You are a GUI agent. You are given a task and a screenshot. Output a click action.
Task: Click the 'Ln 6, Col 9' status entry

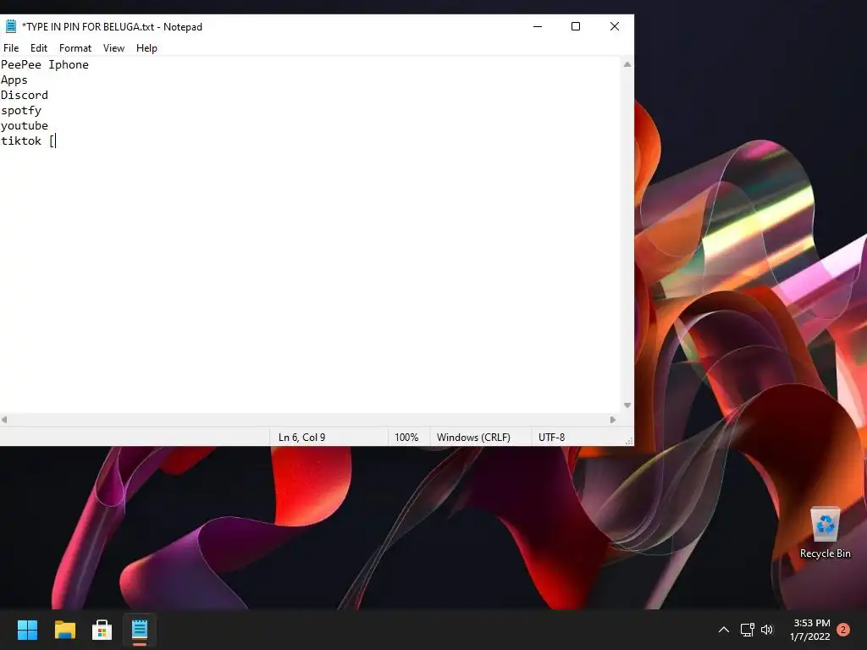tap(302, 438)
